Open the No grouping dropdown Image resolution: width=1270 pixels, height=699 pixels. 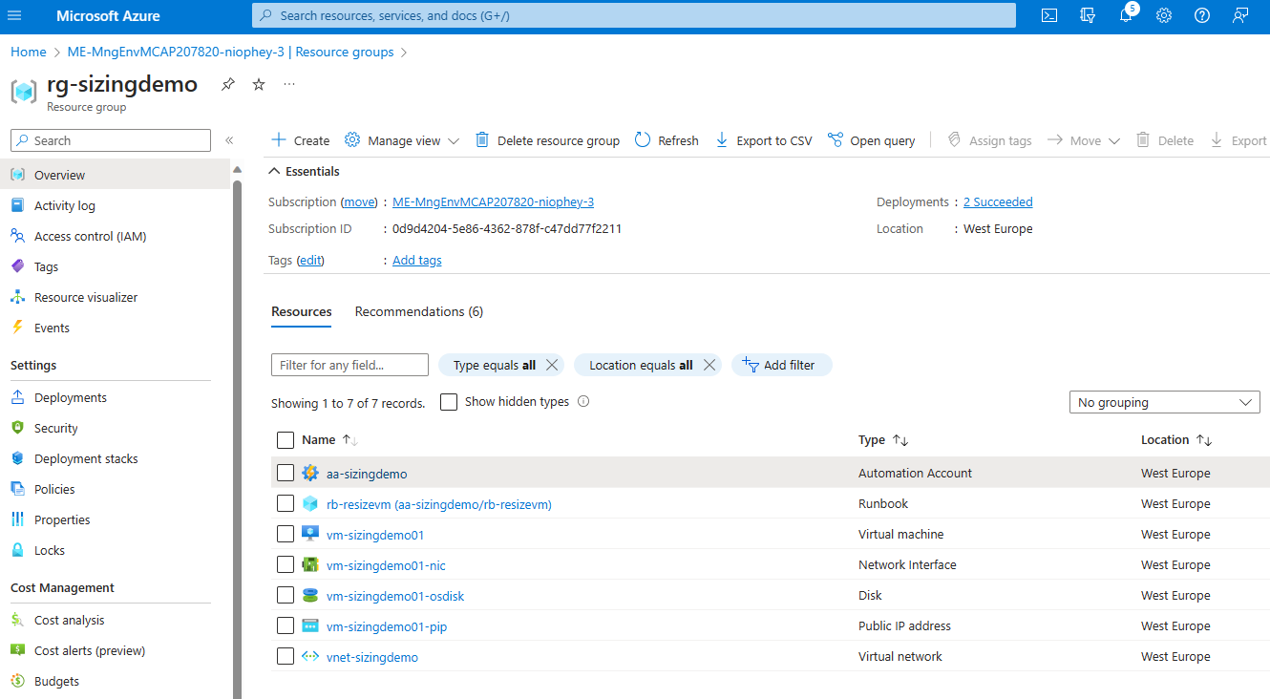click(x=1164, y=401)
